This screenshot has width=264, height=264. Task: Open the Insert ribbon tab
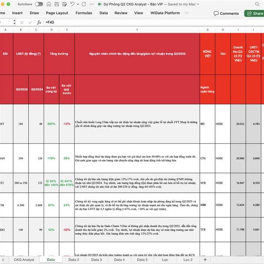pyautogui.click(x=17, y=13)
